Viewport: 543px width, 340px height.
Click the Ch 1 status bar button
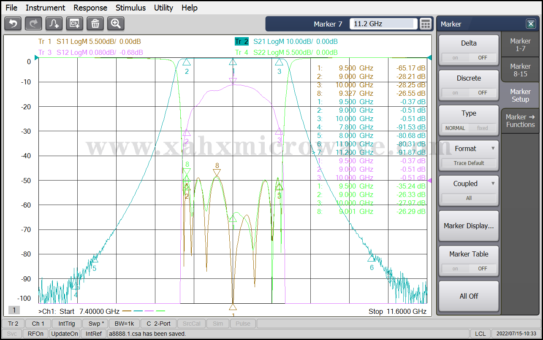coord(38,324)
